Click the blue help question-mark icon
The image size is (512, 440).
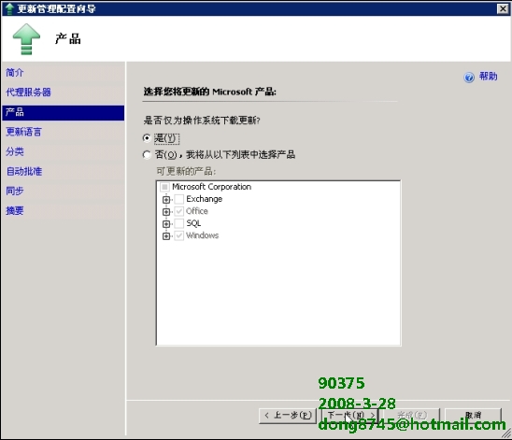469,78
